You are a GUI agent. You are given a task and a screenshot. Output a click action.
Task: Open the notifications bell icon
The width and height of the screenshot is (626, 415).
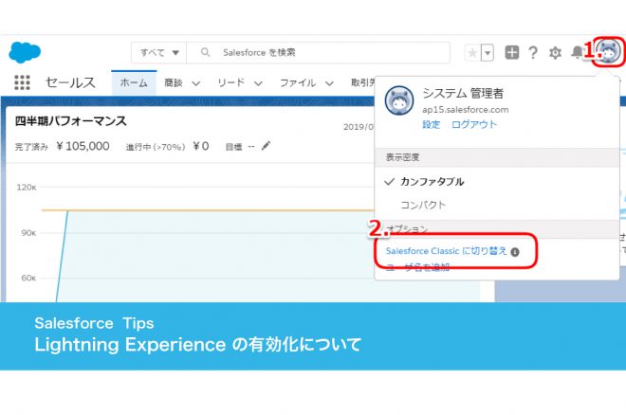pos(577,52)
